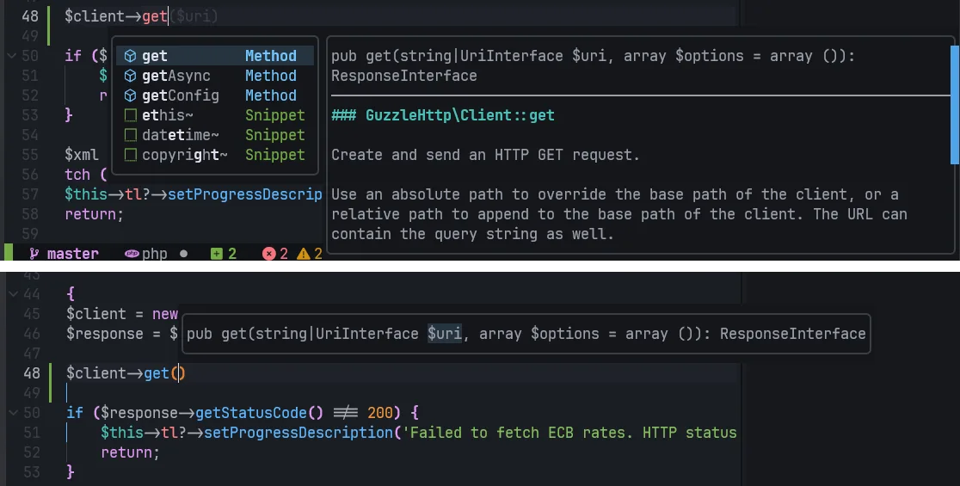Click the 'php' filetype text in the status line

[154, 254]
